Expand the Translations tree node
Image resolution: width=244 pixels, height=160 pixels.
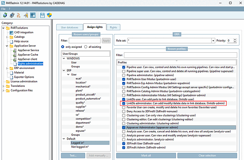pyautogui.click(x=3, y=86)
